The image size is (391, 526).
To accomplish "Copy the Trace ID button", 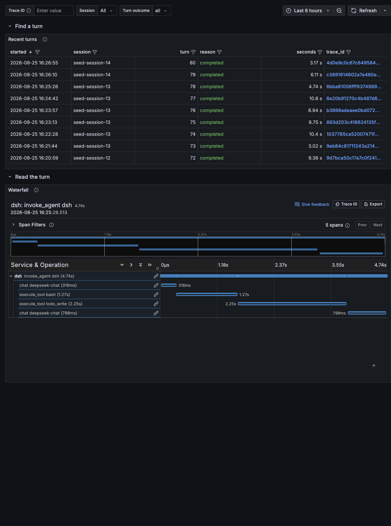I will [346, 204].
